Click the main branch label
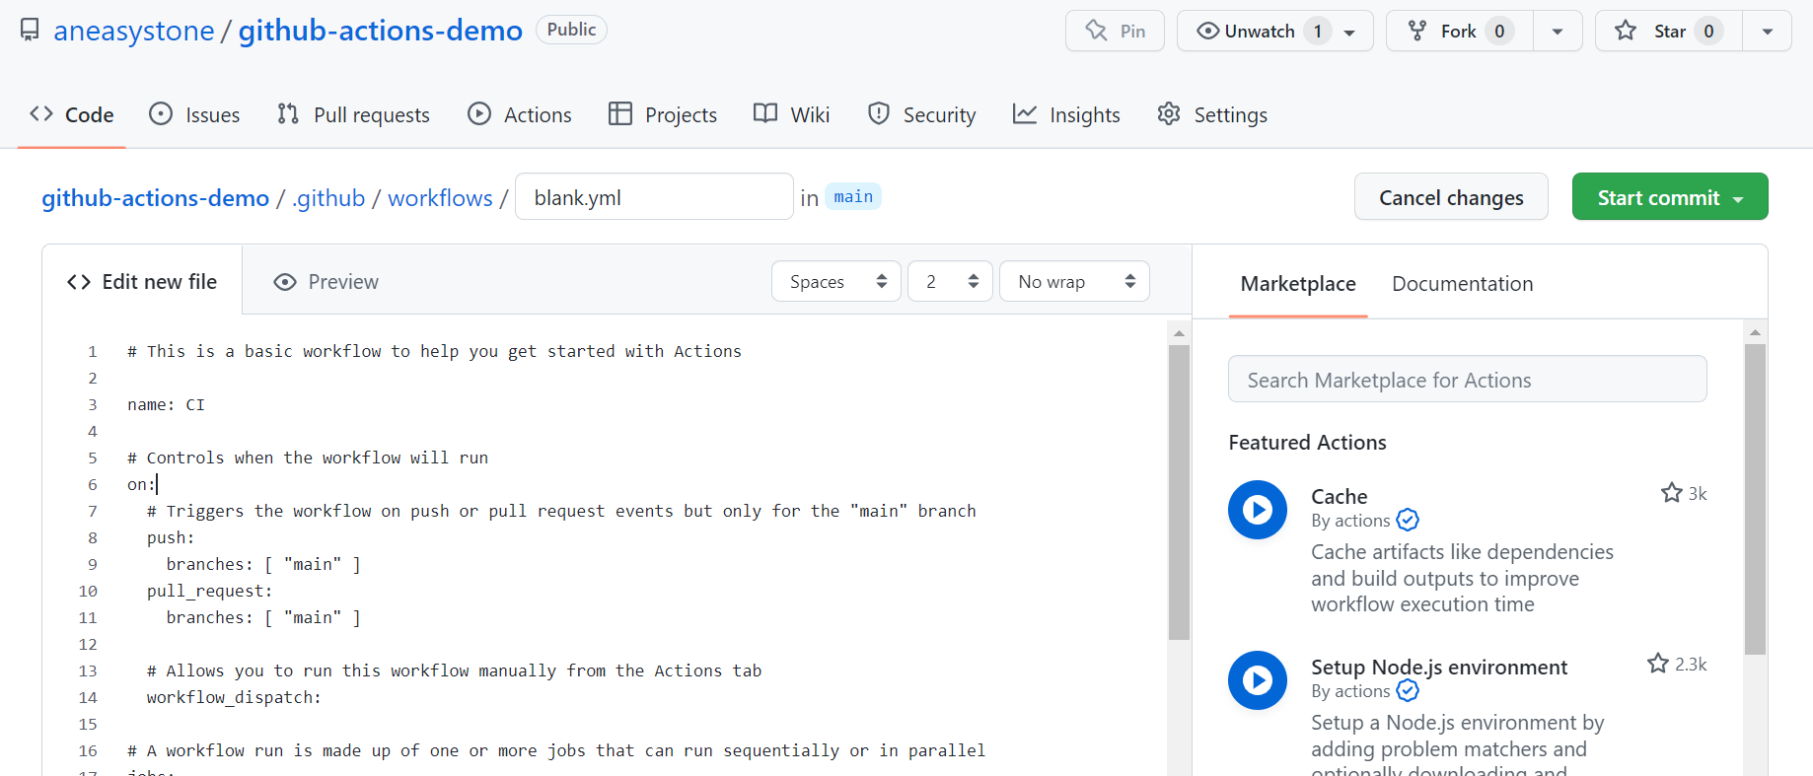The image size is (1813, 776). 853,196
